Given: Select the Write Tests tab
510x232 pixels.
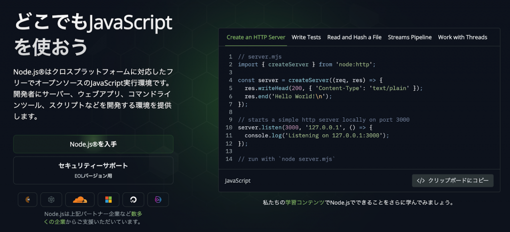Looking at the screenshot, I should [306, 37].
